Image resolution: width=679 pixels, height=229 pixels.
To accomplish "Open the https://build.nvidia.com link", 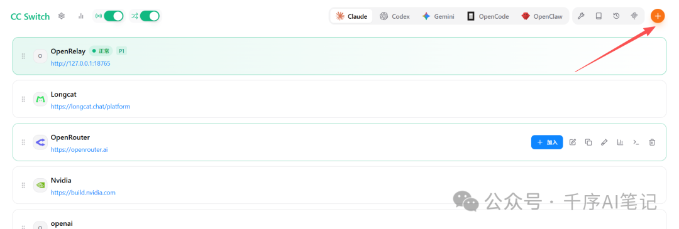I will click(x=83, y=193).
